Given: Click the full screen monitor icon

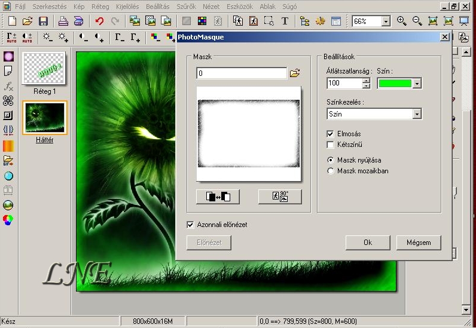Looking at the screenshot, I should click(464, 21).
